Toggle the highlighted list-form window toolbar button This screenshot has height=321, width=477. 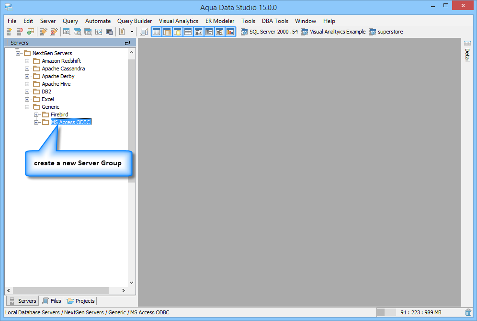[x=209, y=32]
